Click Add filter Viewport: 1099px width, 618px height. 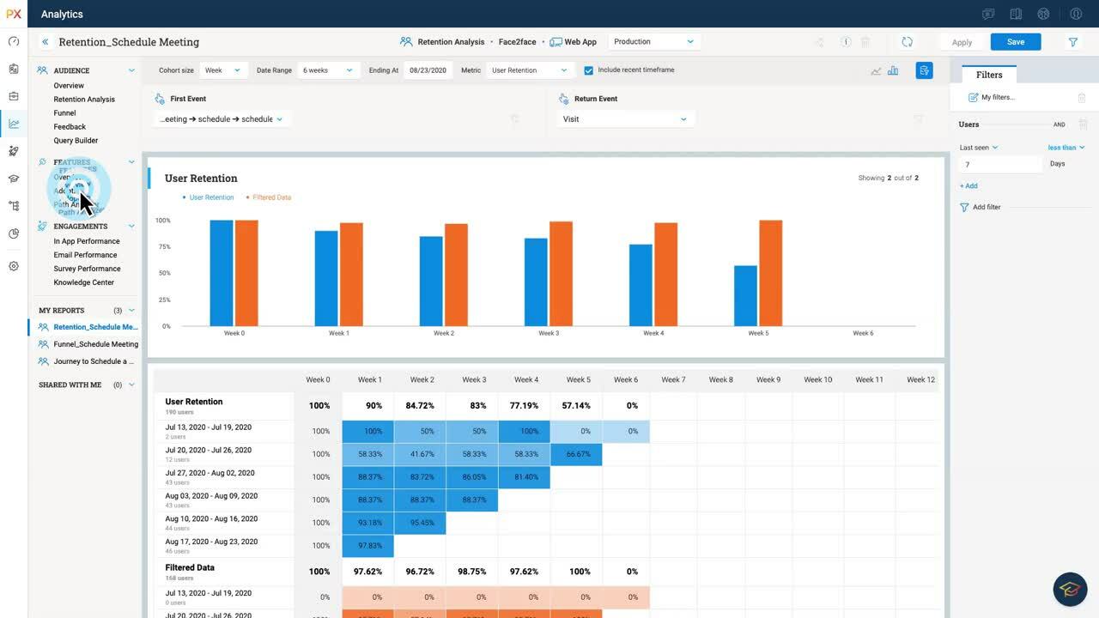pyautogui.click(x=980, y=207)
